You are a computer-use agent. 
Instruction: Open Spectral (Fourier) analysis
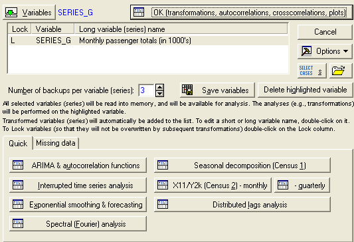click(x=78, y=223)
